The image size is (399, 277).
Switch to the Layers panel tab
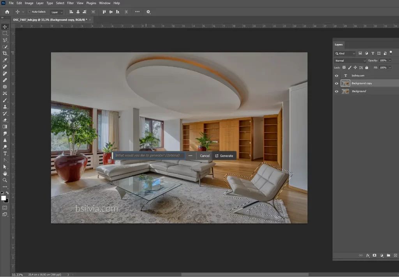tap(339, 44)
